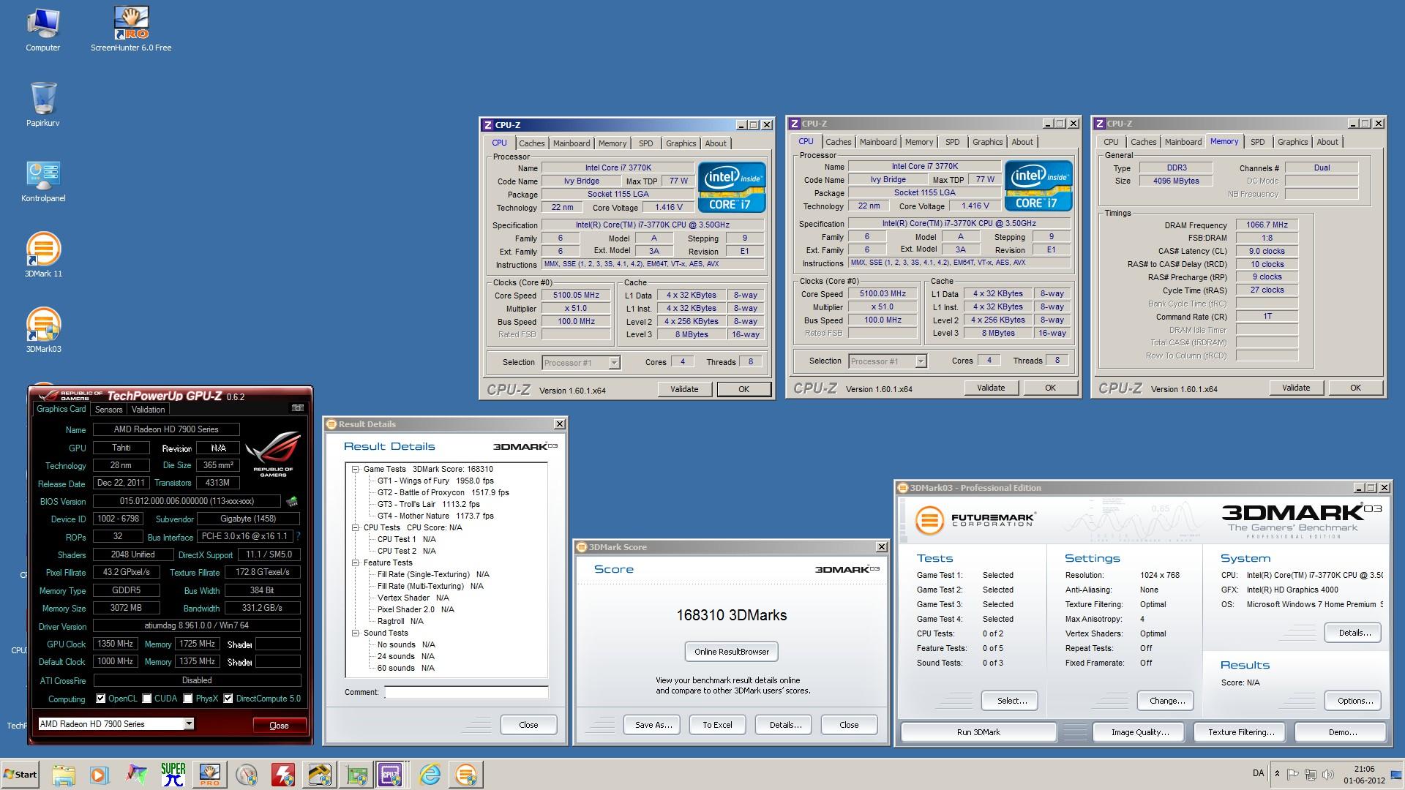
Task: Click the yellow scanner taskbar icon
Action: pyautogui.click(x=320, y=775)
